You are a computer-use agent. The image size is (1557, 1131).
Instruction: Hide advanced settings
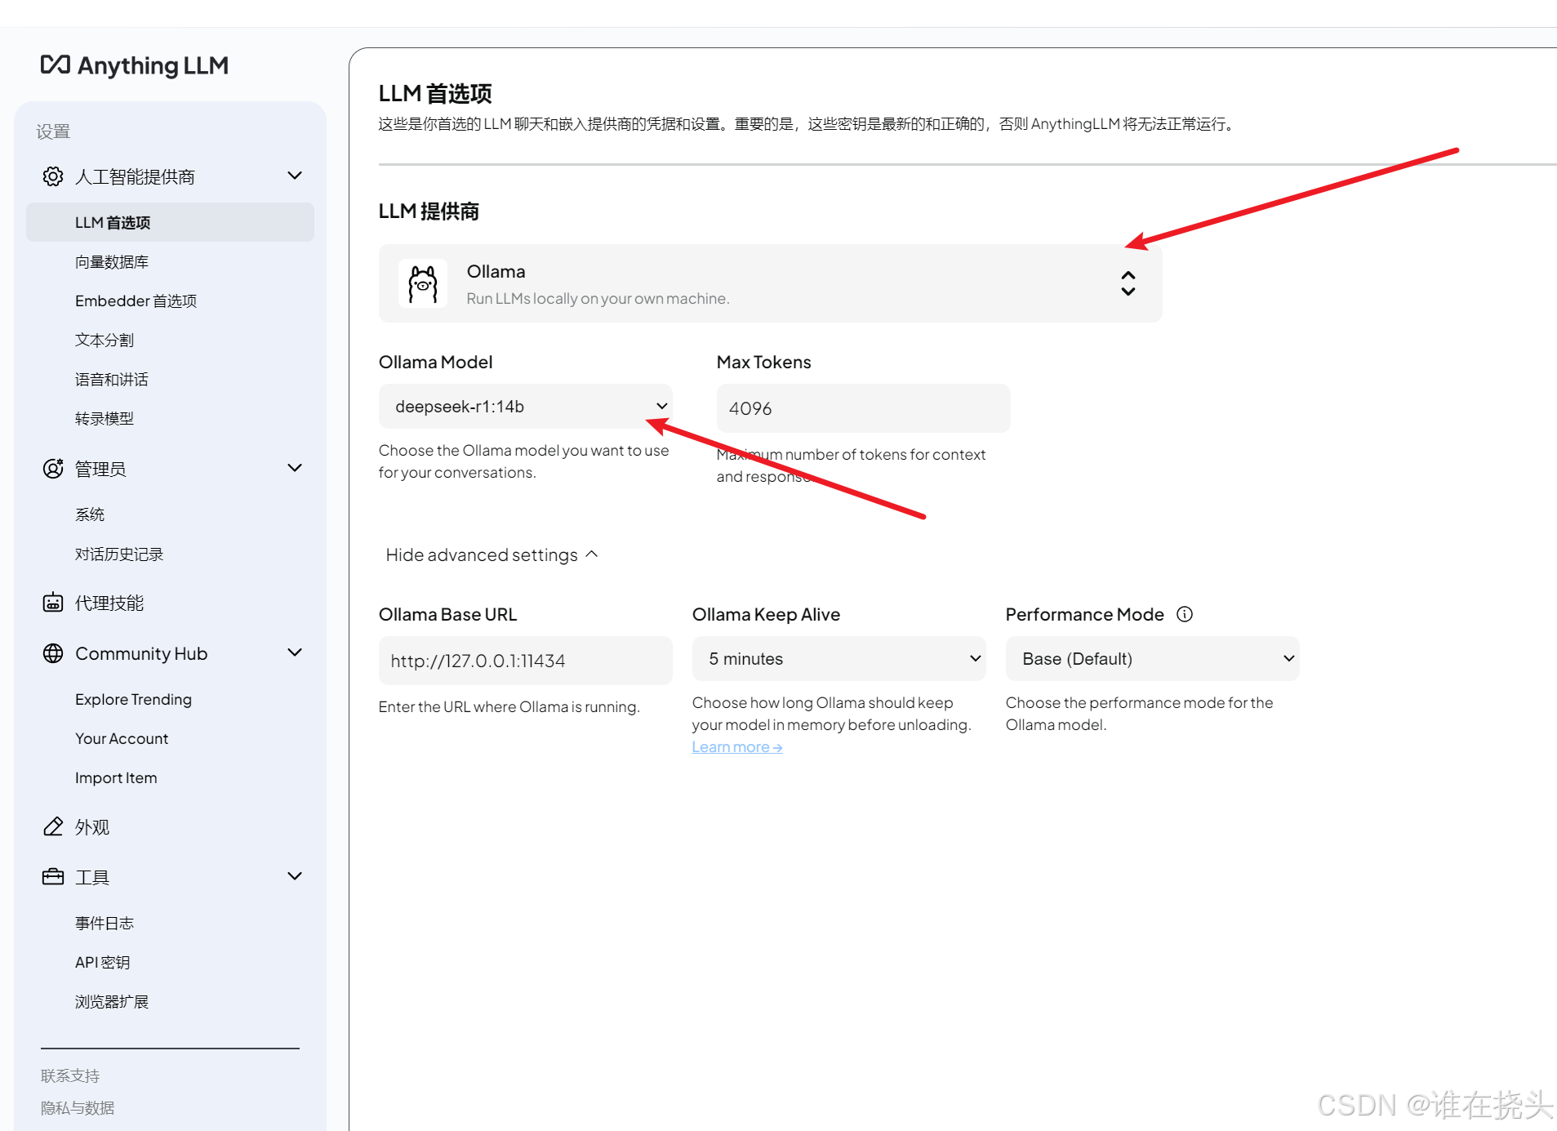[x=492, y=555]
